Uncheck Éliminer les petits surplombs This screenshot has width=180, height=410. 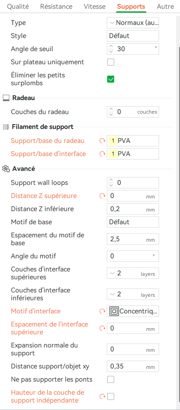coord(111,79)
